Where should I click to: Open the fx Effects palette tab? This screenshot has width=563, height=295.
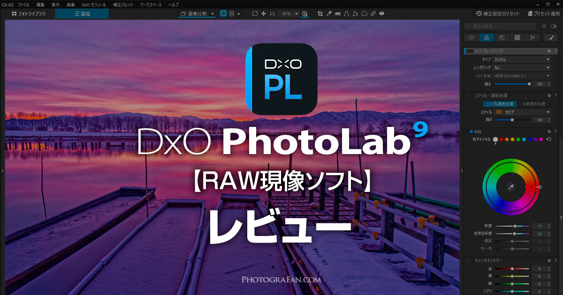532,37
